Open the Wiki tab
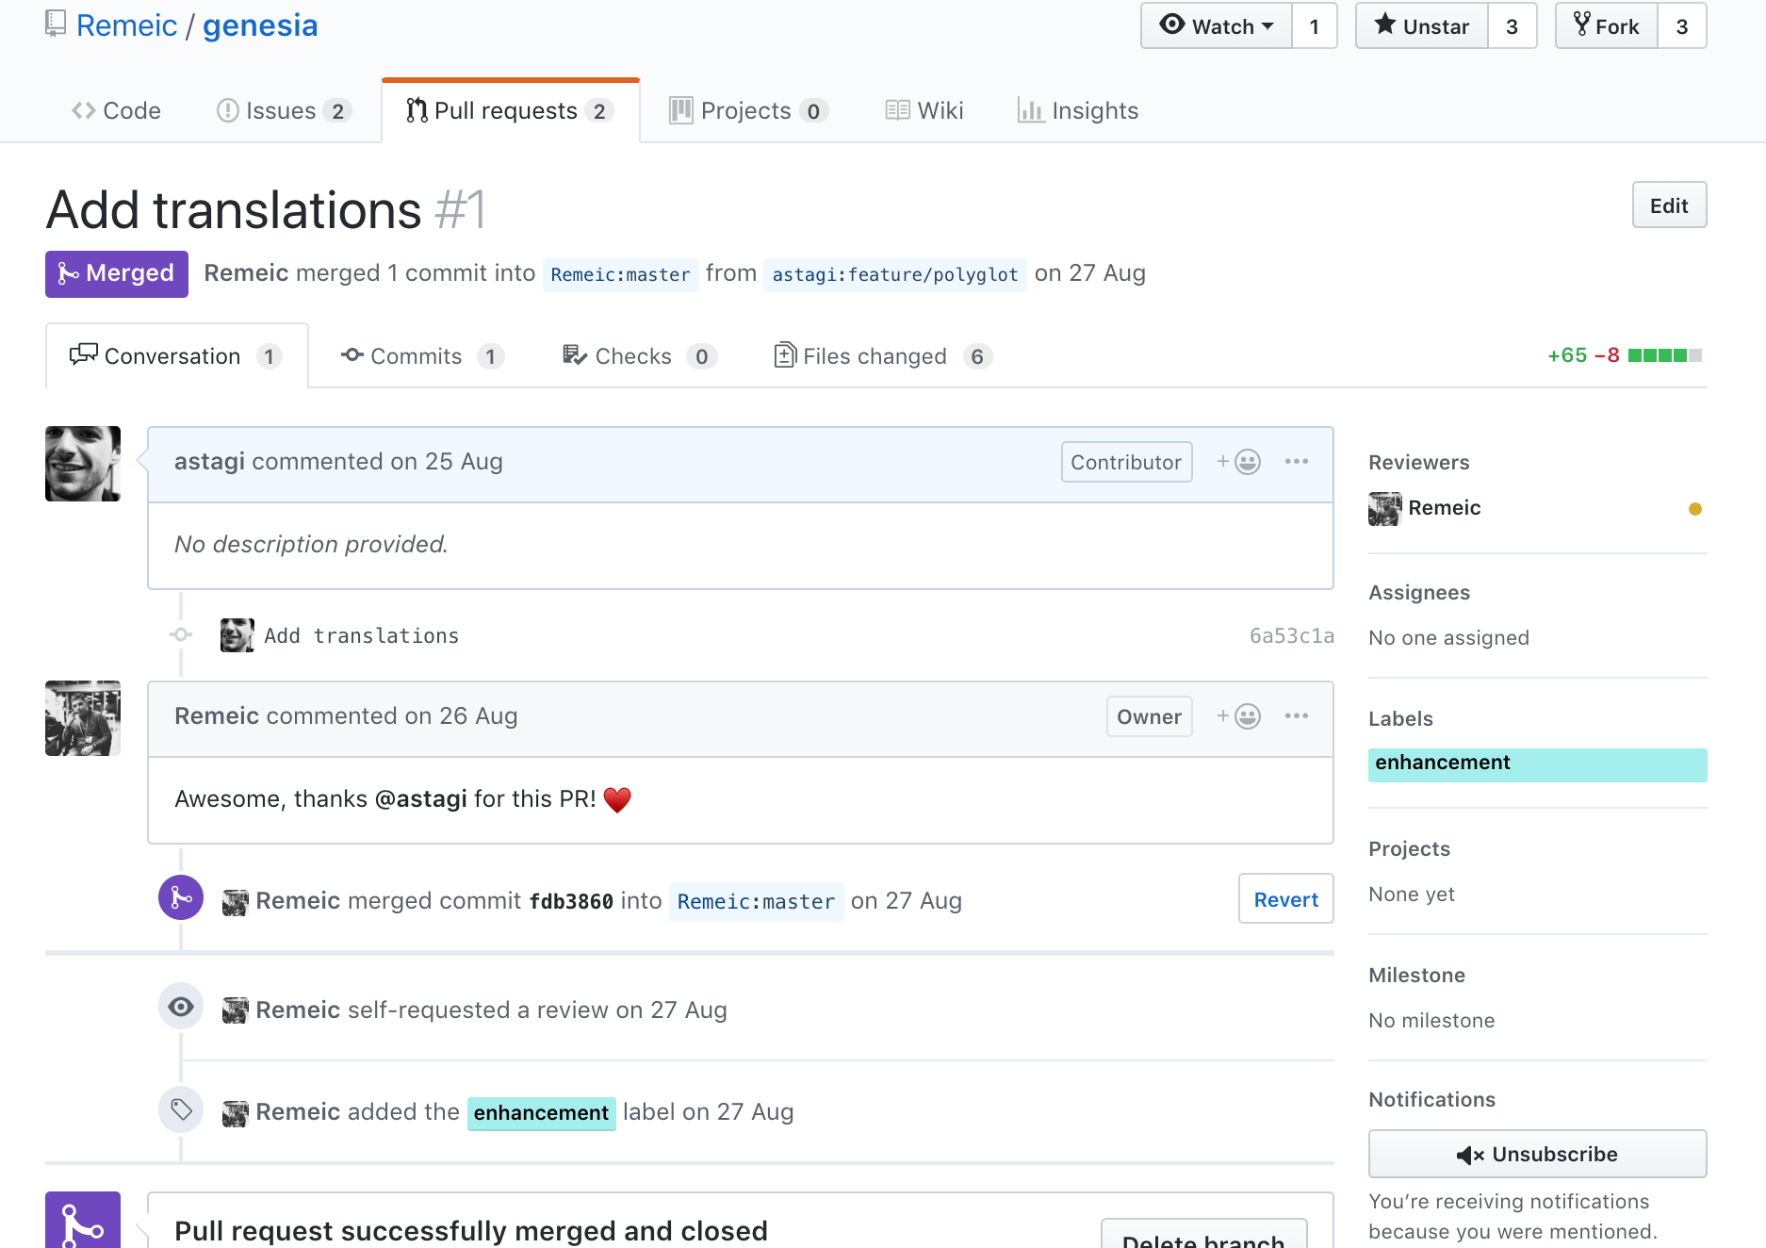Screen dimensions: 1766x1248 [924, 110]
